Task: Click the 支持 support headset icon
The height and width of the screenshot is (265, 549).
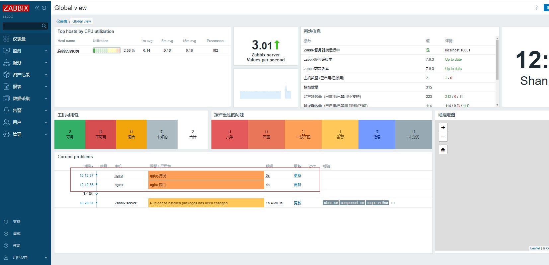Action: (6, 222)
